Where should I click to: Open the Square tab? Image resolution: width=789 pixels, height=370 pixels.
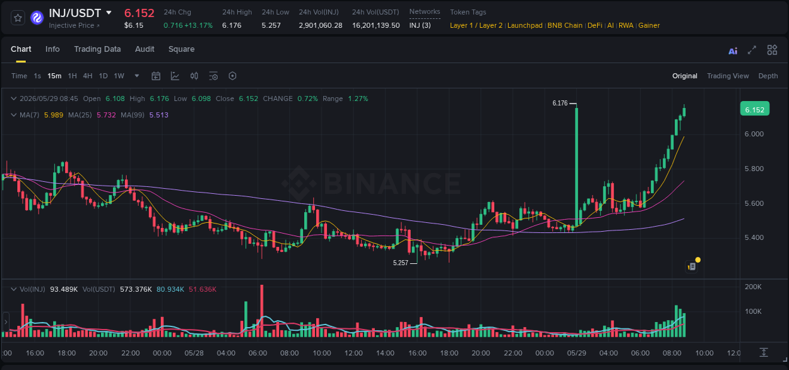point(181,49)
